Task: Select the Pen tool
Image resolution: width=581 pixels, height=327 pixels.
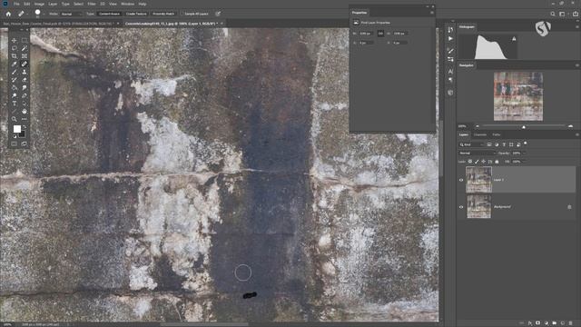Action: (x=25, y=95)
